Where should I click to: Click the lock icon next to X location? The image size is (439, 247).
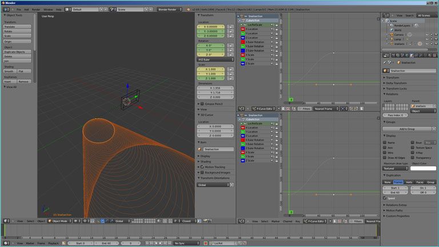230,26
